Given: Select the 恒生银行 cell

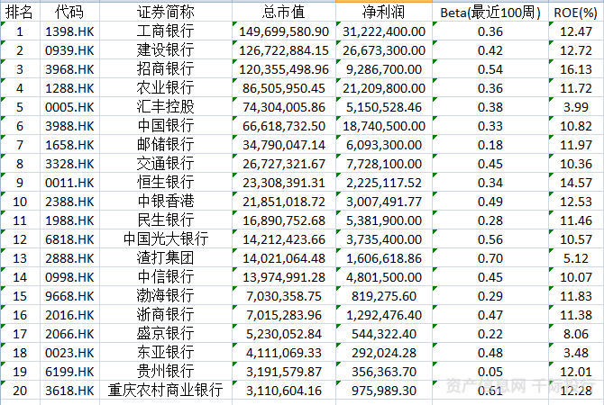Looking at the screenshot, I should [166, 183].
